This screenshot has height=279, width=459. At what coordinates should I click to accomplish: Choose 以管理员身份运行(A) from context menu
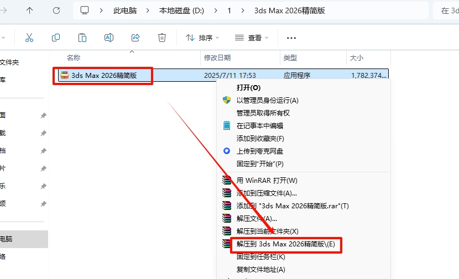pyautogui.click(x=267, y=101)
